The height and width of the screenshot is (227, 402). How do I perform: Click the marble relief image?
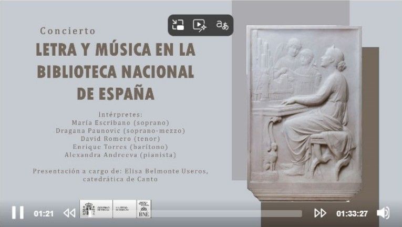pos(304,113)
